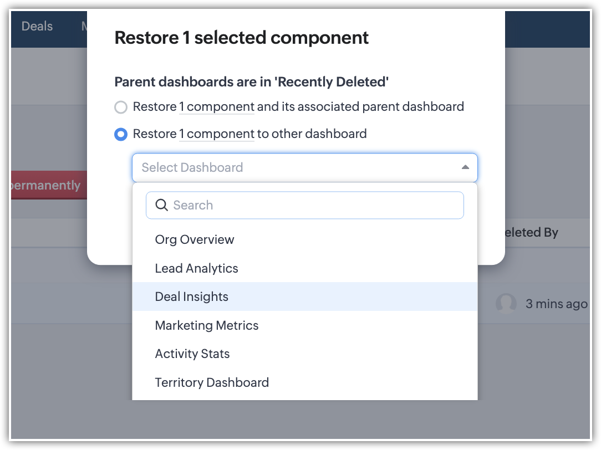Pick Marketing Metrics from dropdown list

point(207,325)
